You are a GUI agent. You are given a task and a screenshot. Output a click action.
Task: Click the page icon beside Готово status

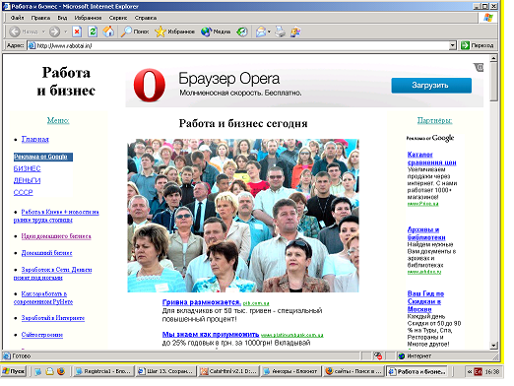(x=7, y=355)
